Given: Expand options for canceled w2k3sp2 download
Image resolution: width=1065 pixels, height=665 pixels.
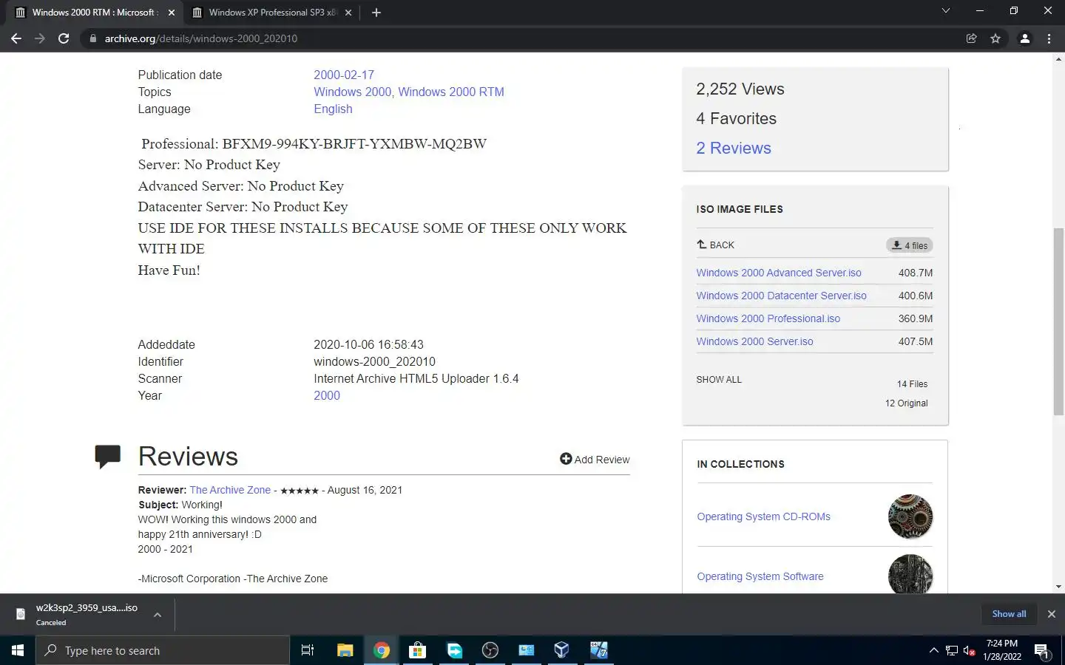Looking at the screenshot, I should click(x=158, y=614).
